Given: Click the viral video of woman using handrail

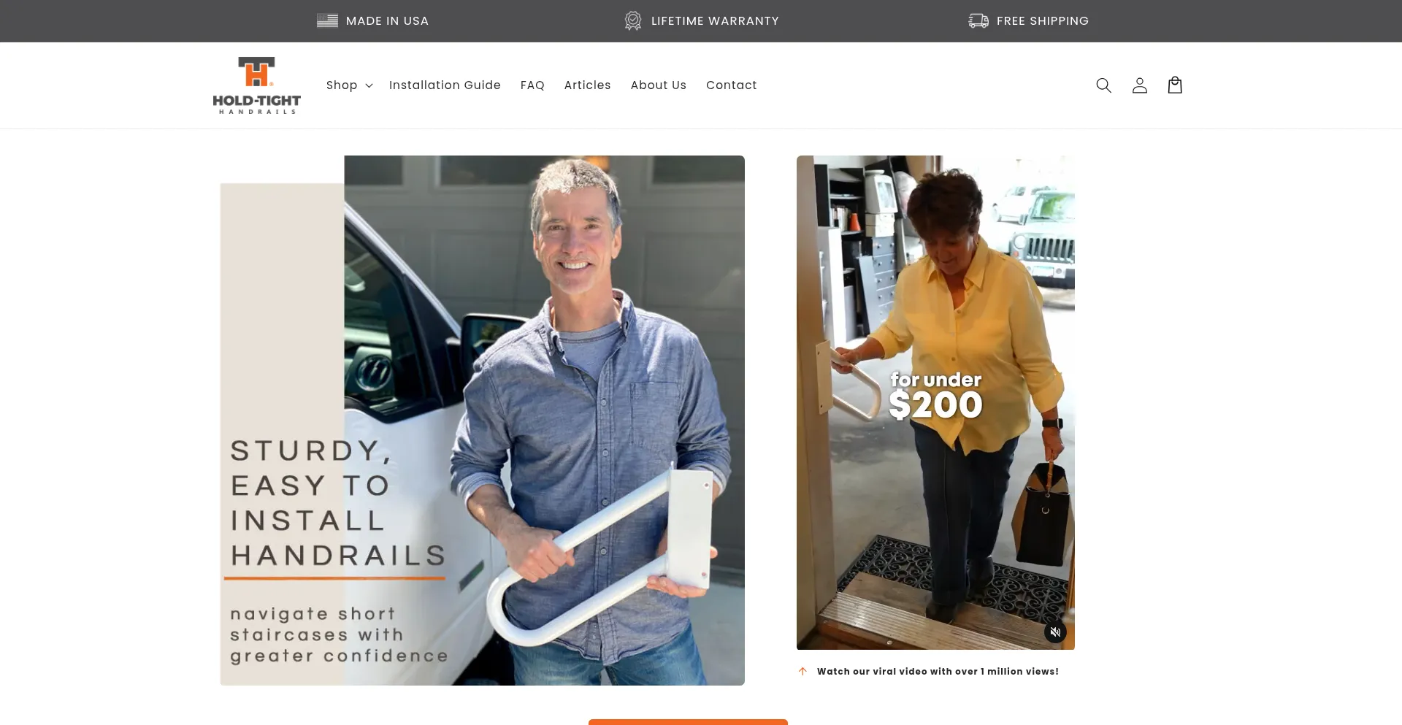Looking at the screenshot, I should click(x=935, y=402).
